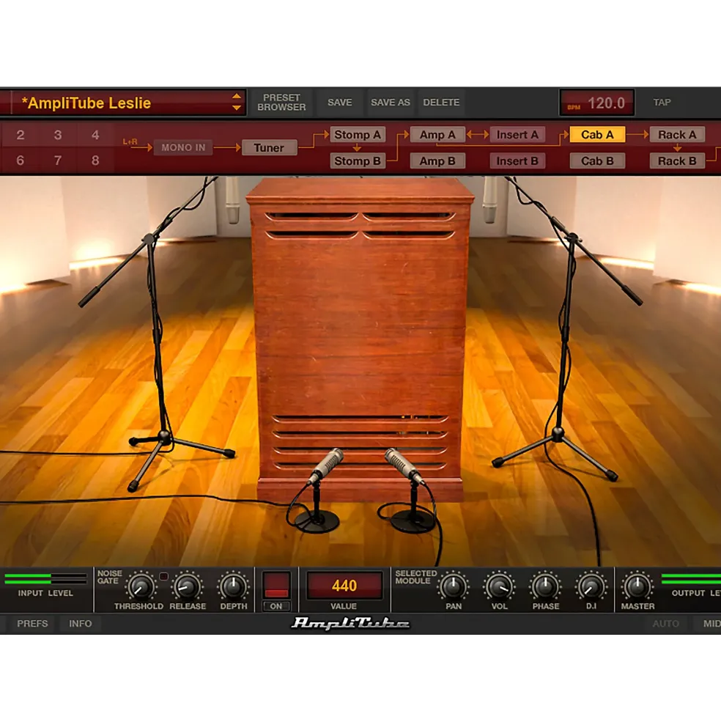Select the highlighted Cab A module
The height and width of the screenshot is (722, 721).
597,135
